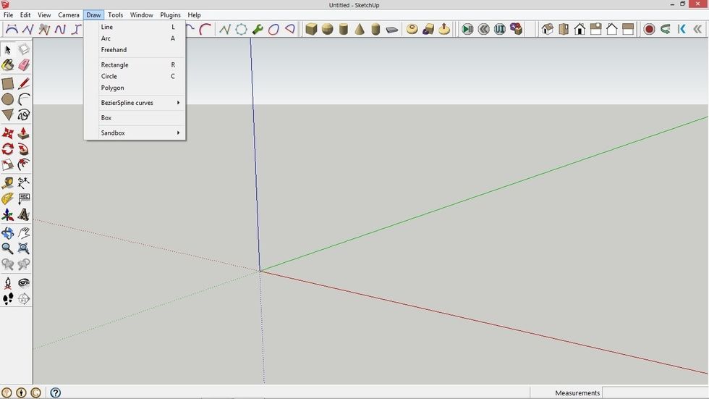
Task: Click the red arc curve toolbar icon
Action: pos(205,30)
